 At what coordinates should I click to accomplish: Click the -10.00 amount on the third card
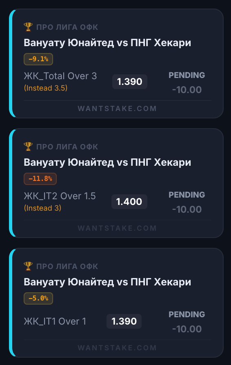click(187, 329)
